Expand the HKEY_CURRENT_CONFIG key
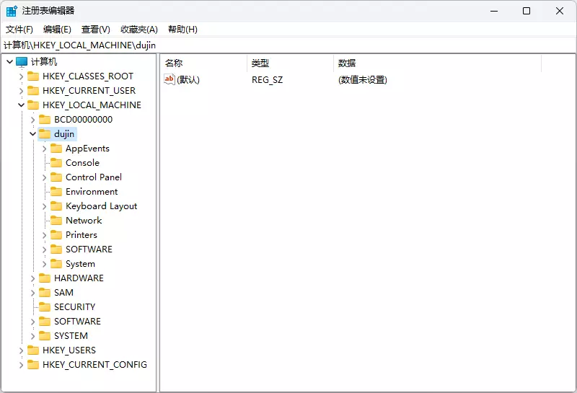 [x=22, y=365]
